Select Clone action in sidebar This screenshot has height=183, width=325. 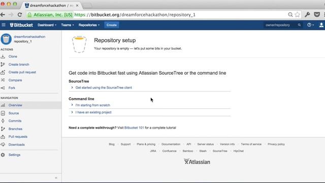point(13,56)
